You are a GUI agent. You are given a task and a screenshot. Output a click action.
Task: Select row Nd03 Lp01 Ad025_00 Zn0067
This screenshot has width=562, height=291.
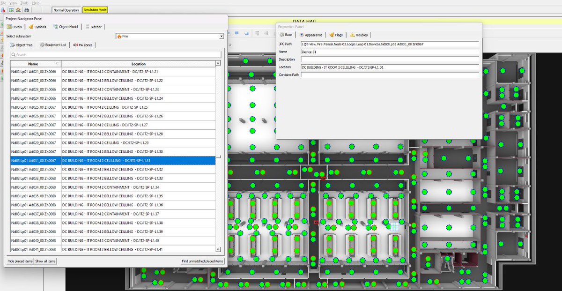[113, 107]
